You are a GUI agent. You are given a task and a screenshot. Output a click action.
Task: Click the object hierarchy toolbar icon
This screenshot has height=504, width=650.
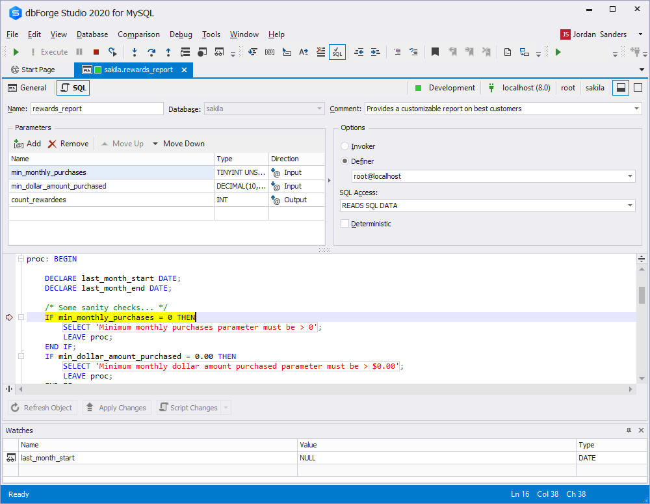[525, 52]
